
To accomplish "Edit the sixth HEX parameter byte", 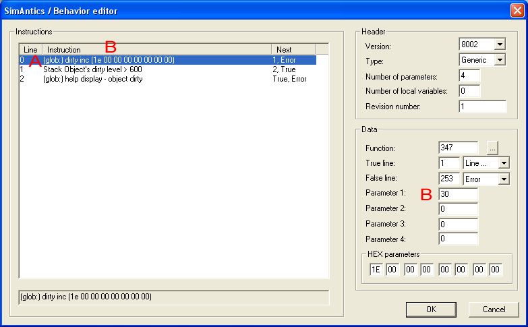I will (x=461, y=270).
